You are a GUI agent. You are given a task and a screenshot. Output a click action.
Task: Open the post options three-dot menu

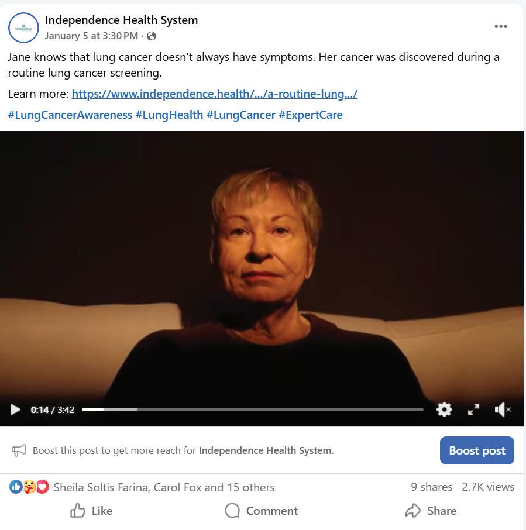501,26
